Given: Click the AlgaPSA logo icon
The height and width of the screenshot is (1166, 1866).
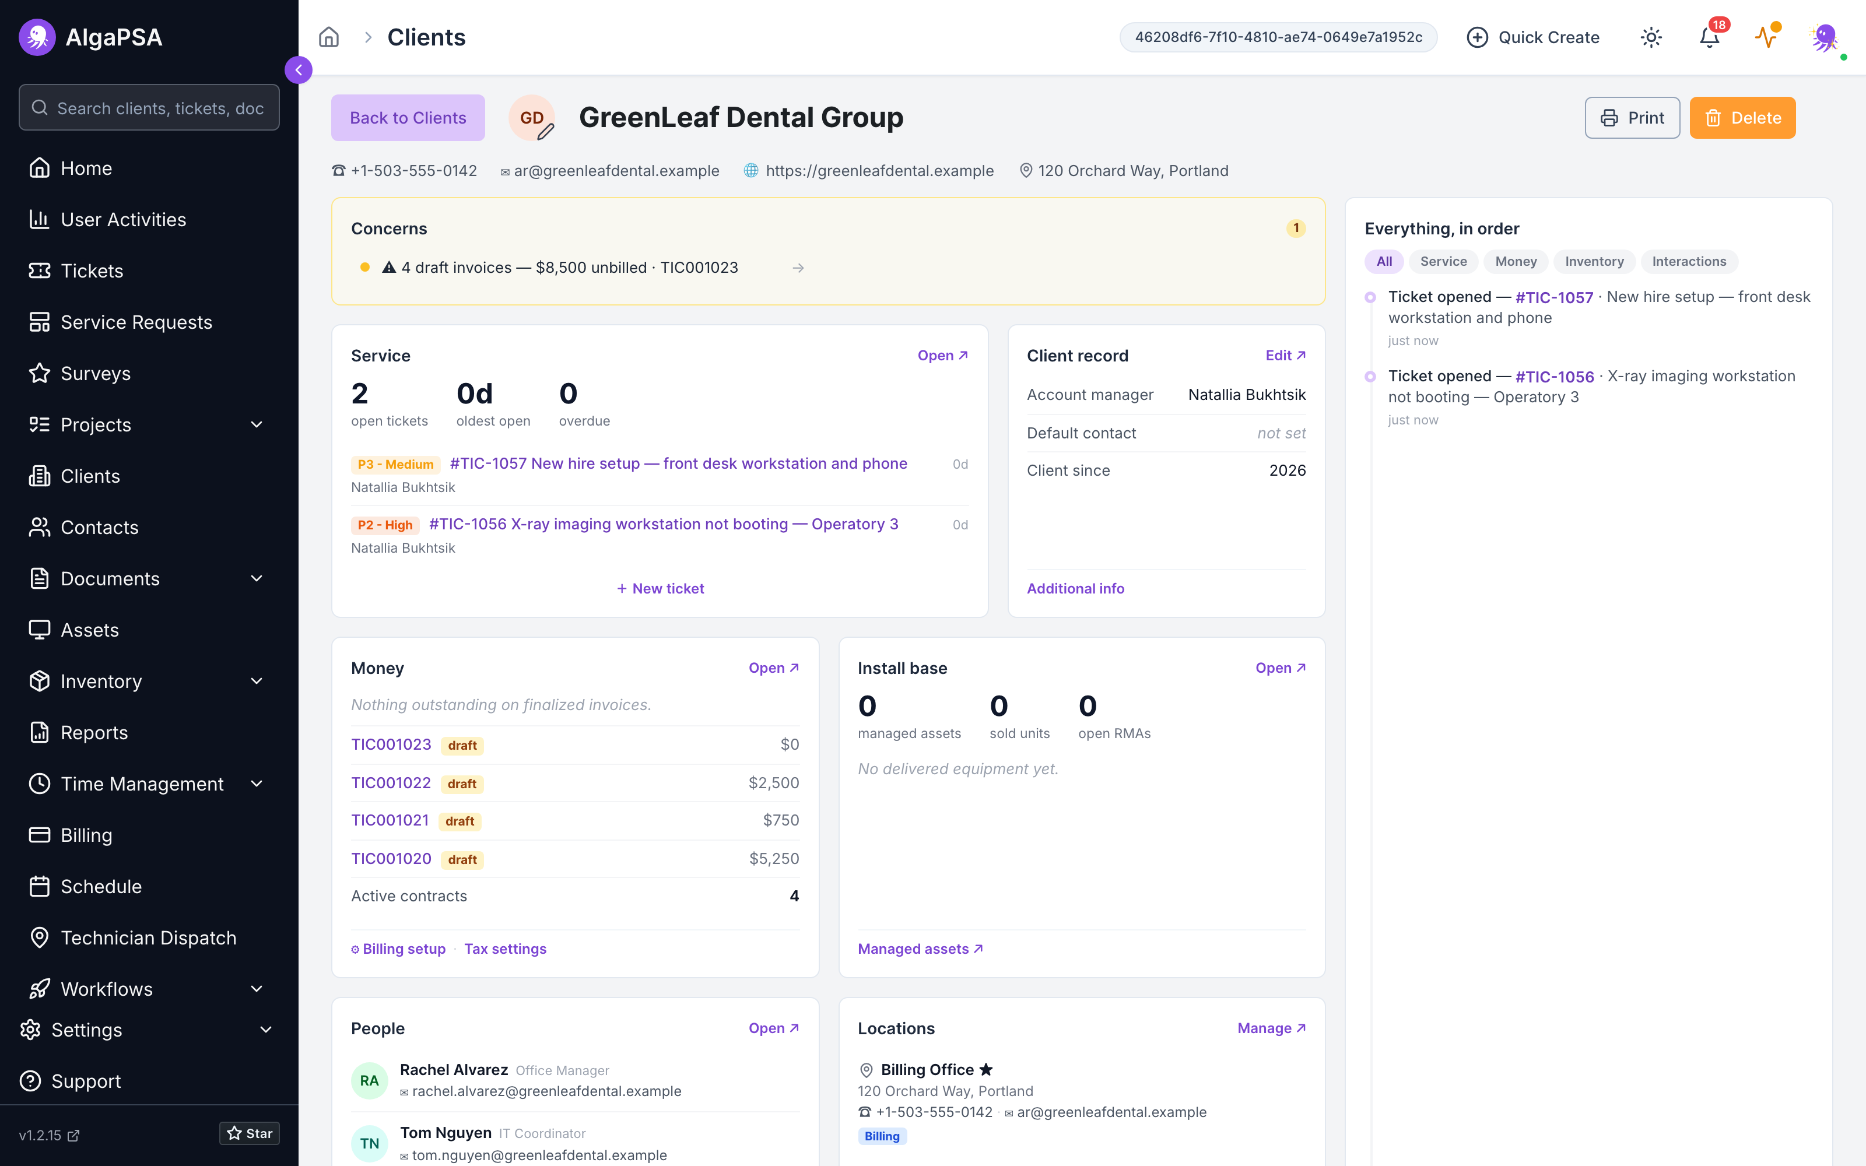Looking at the screenshot, I should tap(37, 37).
